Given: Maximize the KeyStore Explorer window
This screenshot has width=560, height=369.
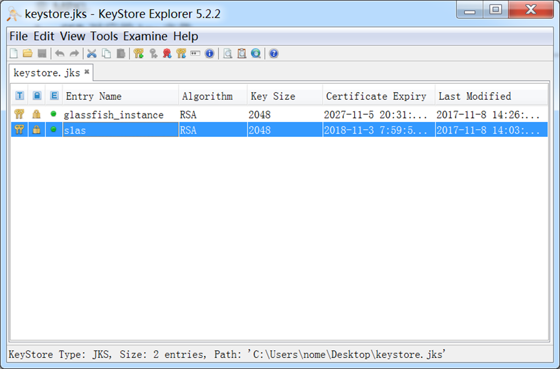Looking at the screenshot, I should point(496,10).
